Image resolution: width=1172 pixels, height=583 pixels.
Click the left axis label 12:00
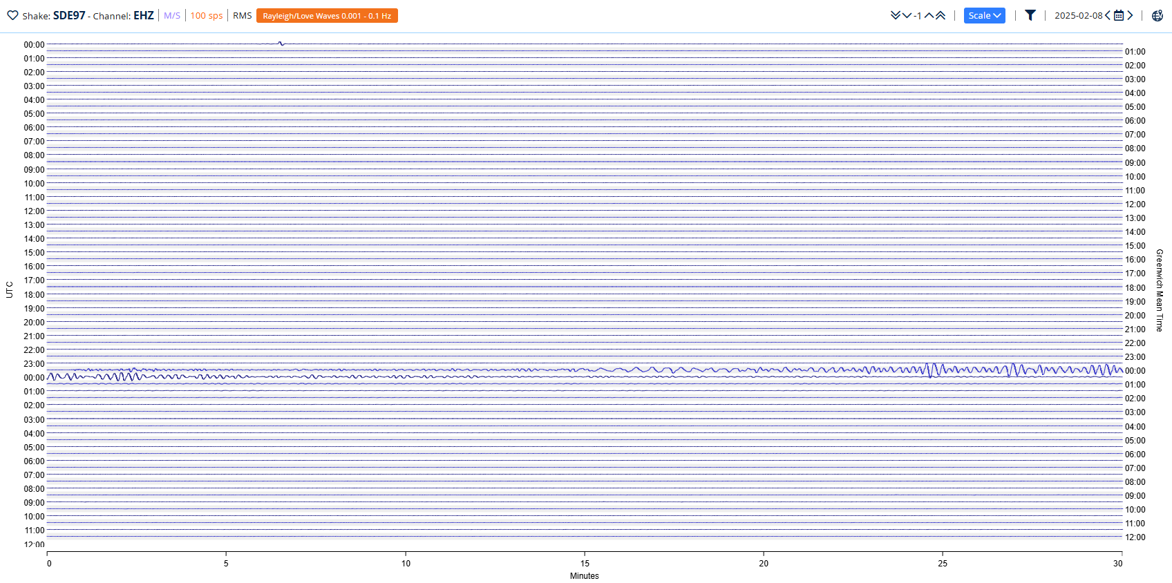tap(34, 211)
